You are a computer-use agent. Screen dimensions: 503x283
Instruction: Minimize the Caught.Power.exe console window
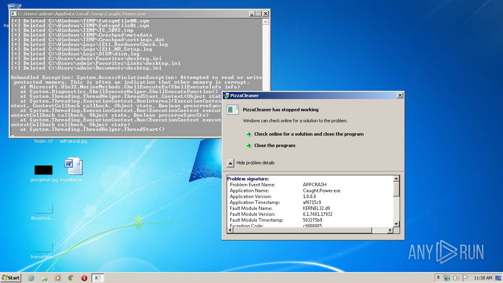point(252,14)
